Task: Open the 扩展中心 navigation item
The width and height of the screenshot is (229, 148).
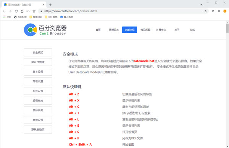Action: point(161,30)
